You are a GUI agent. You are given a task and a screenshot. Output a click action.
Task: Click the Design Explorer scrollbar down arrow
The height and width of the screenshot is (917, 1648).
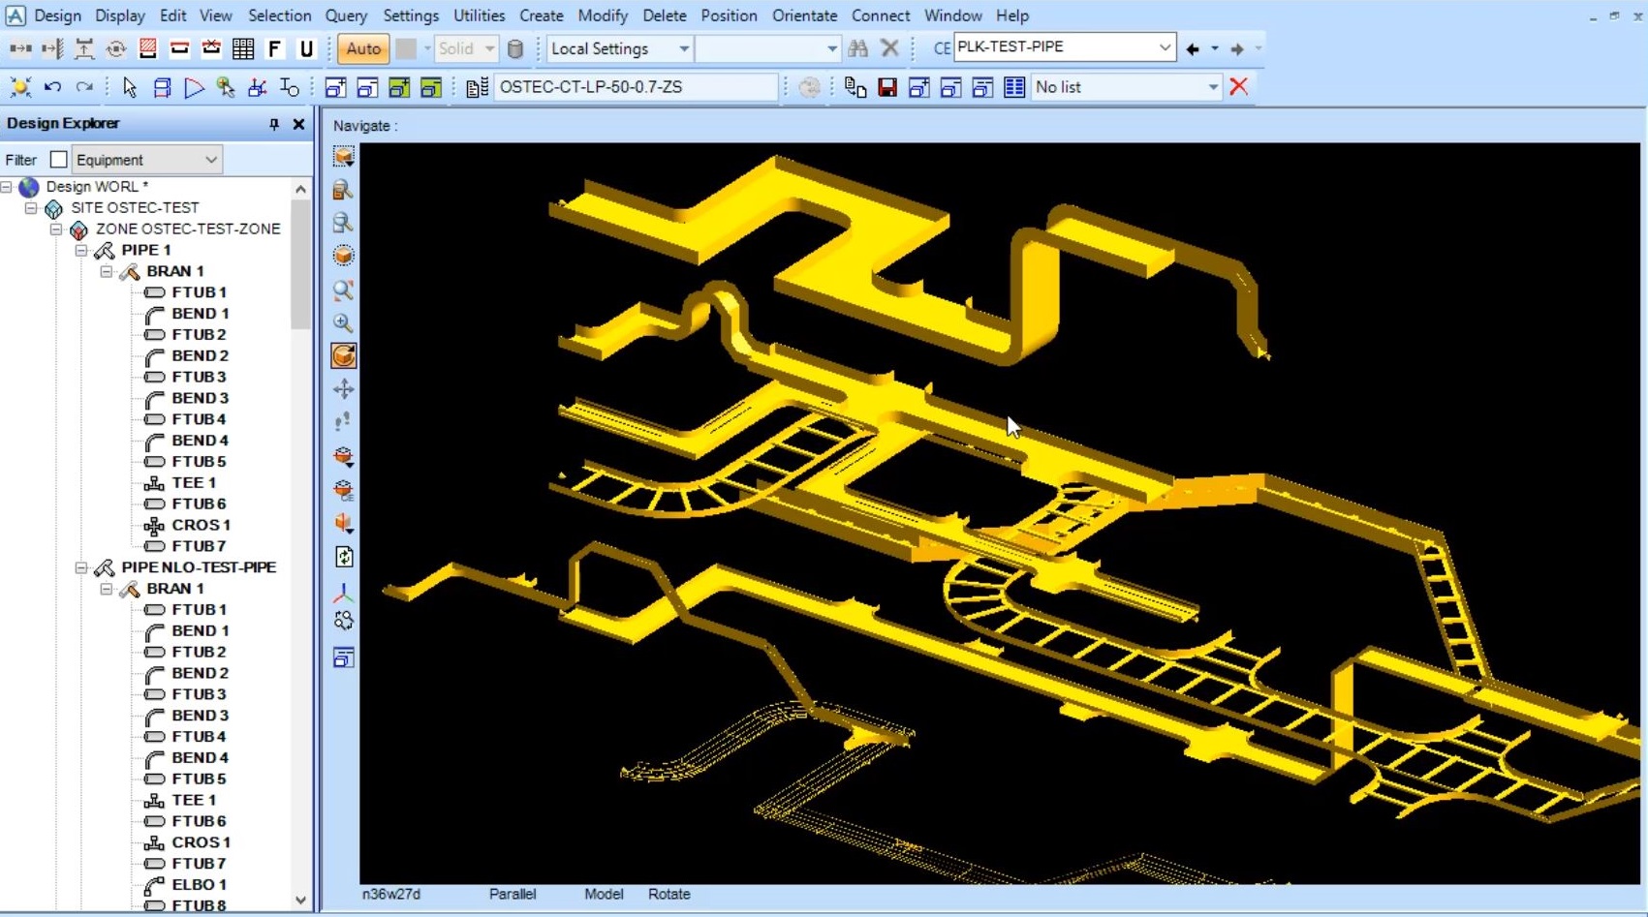point(300,900)
